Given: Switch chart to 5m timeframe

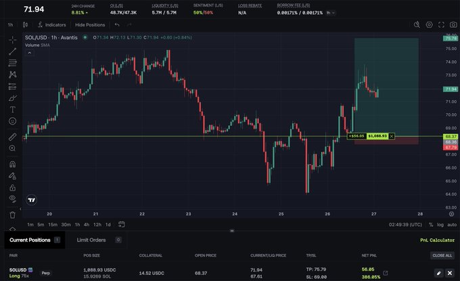Looking at the screenshot, I should point(41,225).
